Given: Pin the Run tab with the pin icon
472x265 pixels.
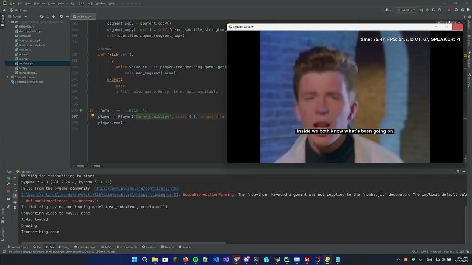Looking at the screenshot, I should [x=8, y=206].
